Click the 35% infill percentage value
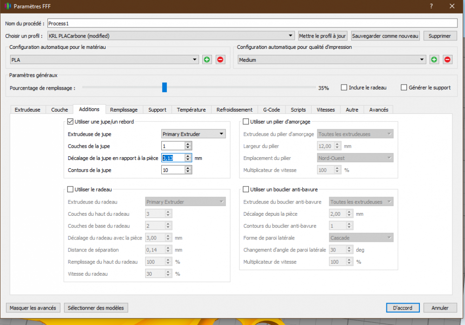This screenshot has height=325, width=465. coord(324,88)
